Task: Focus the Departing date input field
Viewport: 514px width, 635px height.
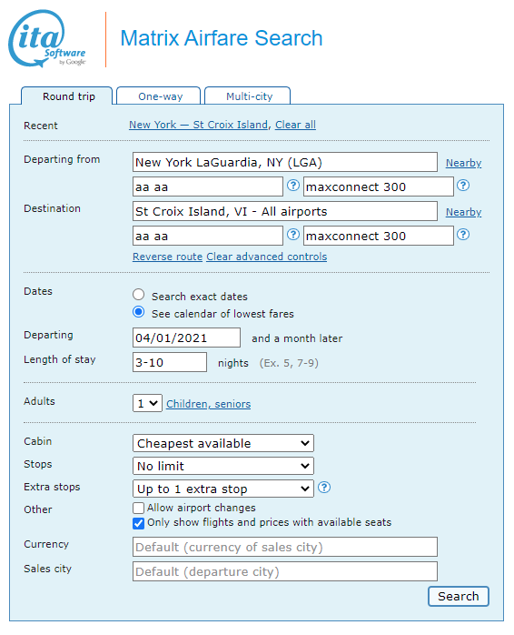Action: pos(186,338)
